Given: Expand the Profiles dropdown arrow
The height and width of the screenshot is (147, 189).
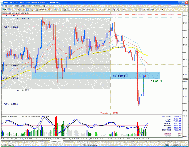Looking at the screenshot, I should tap(11, 9).
